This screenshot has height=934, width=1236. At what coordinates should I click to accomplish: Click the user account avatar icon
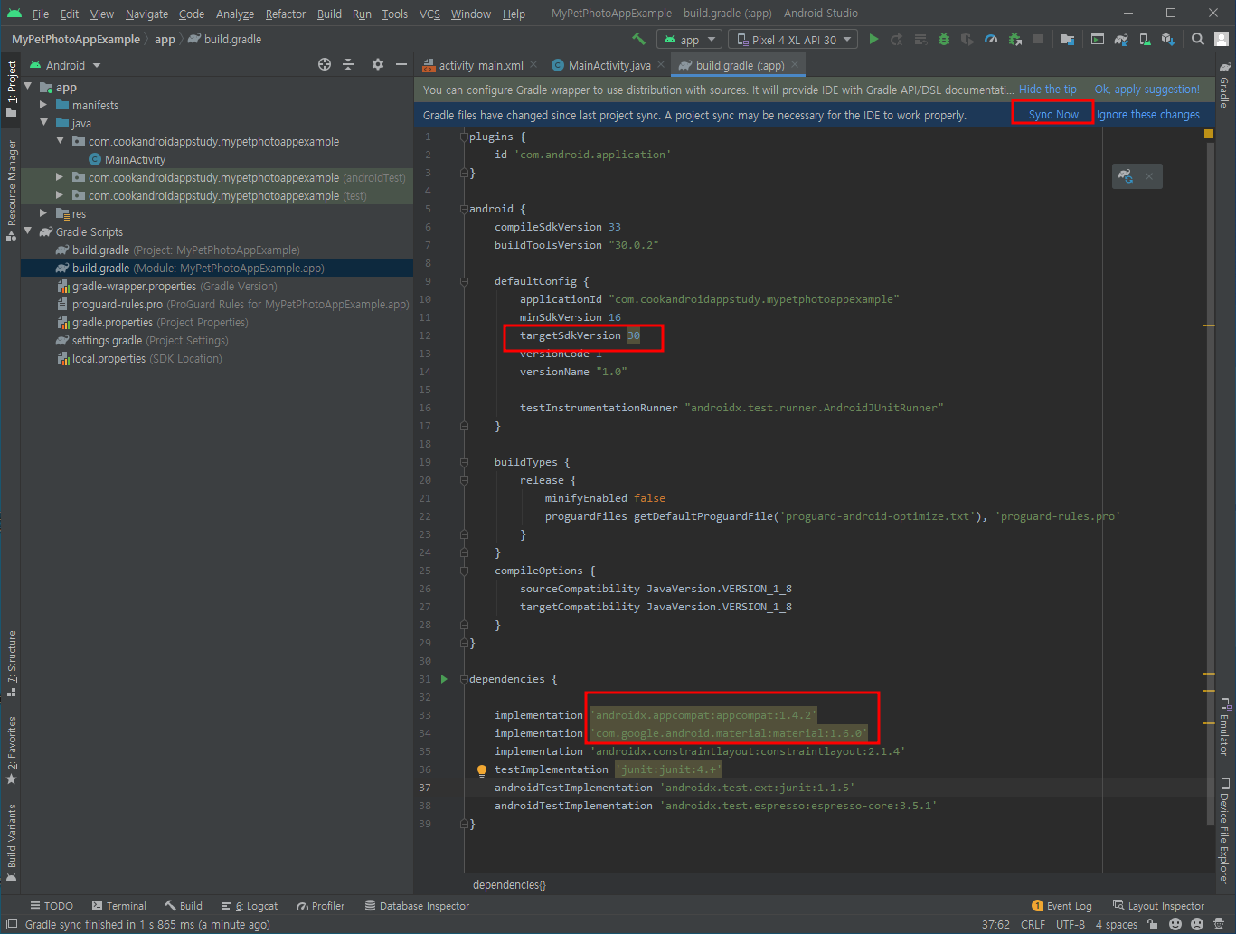tap(1221, 39)
